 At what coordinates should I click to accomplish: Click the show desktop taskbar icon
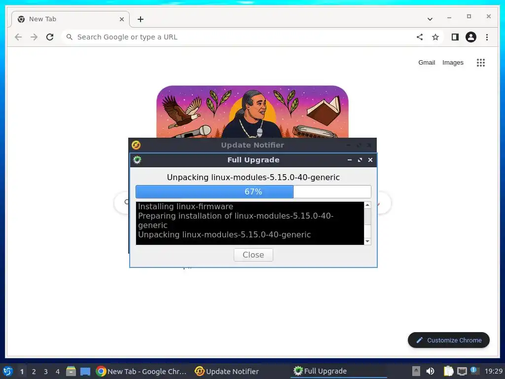[x=85, y=371]
